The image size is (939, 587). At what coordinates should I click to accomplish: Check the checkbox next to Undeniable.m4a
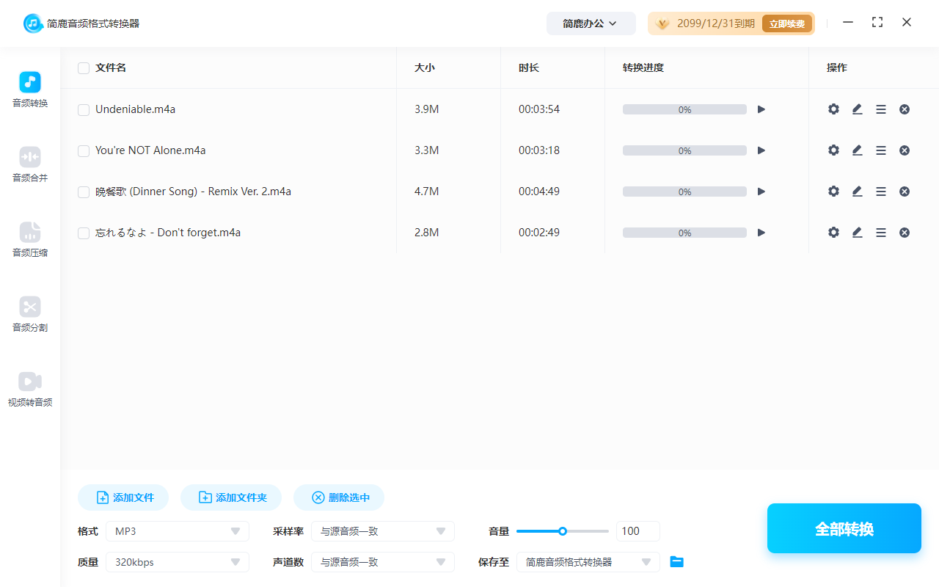pyautogui.click(x=83, y=109)
